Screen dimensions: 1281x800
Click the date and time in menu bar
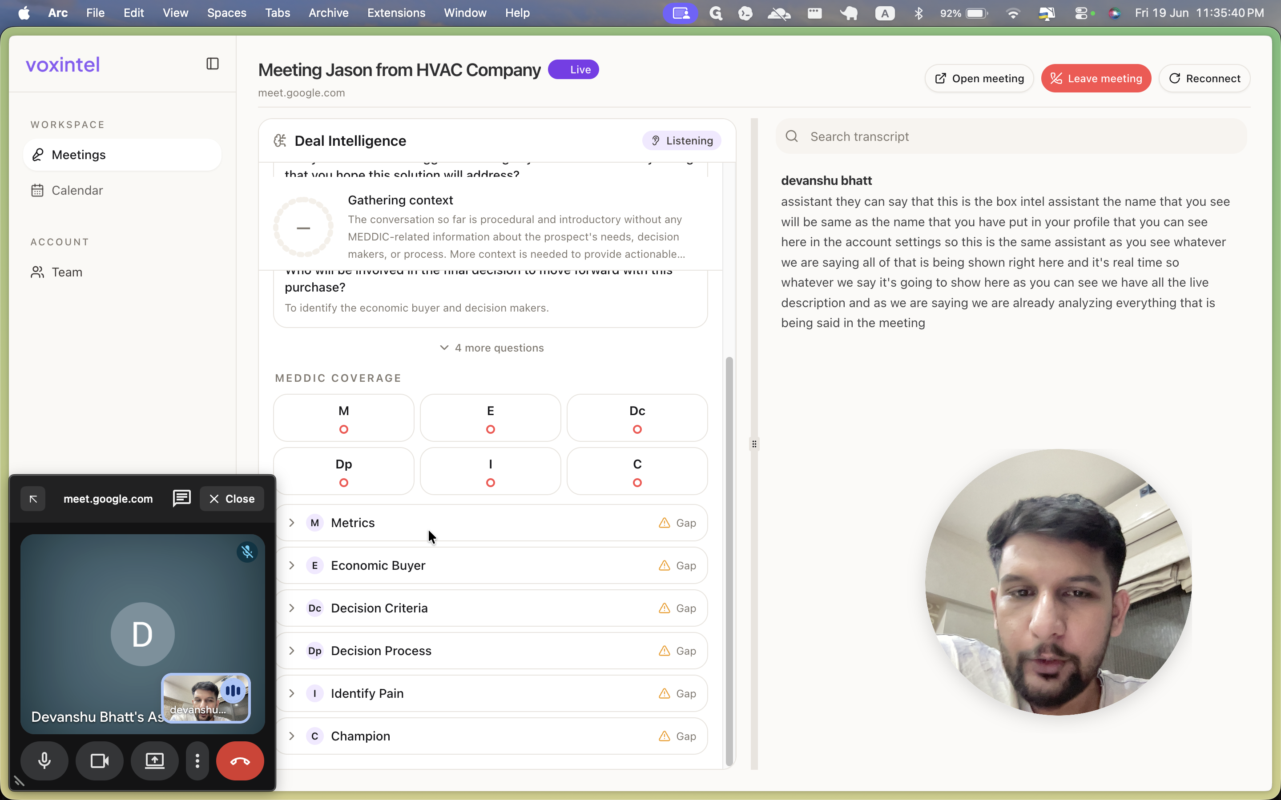(1200, 13)
